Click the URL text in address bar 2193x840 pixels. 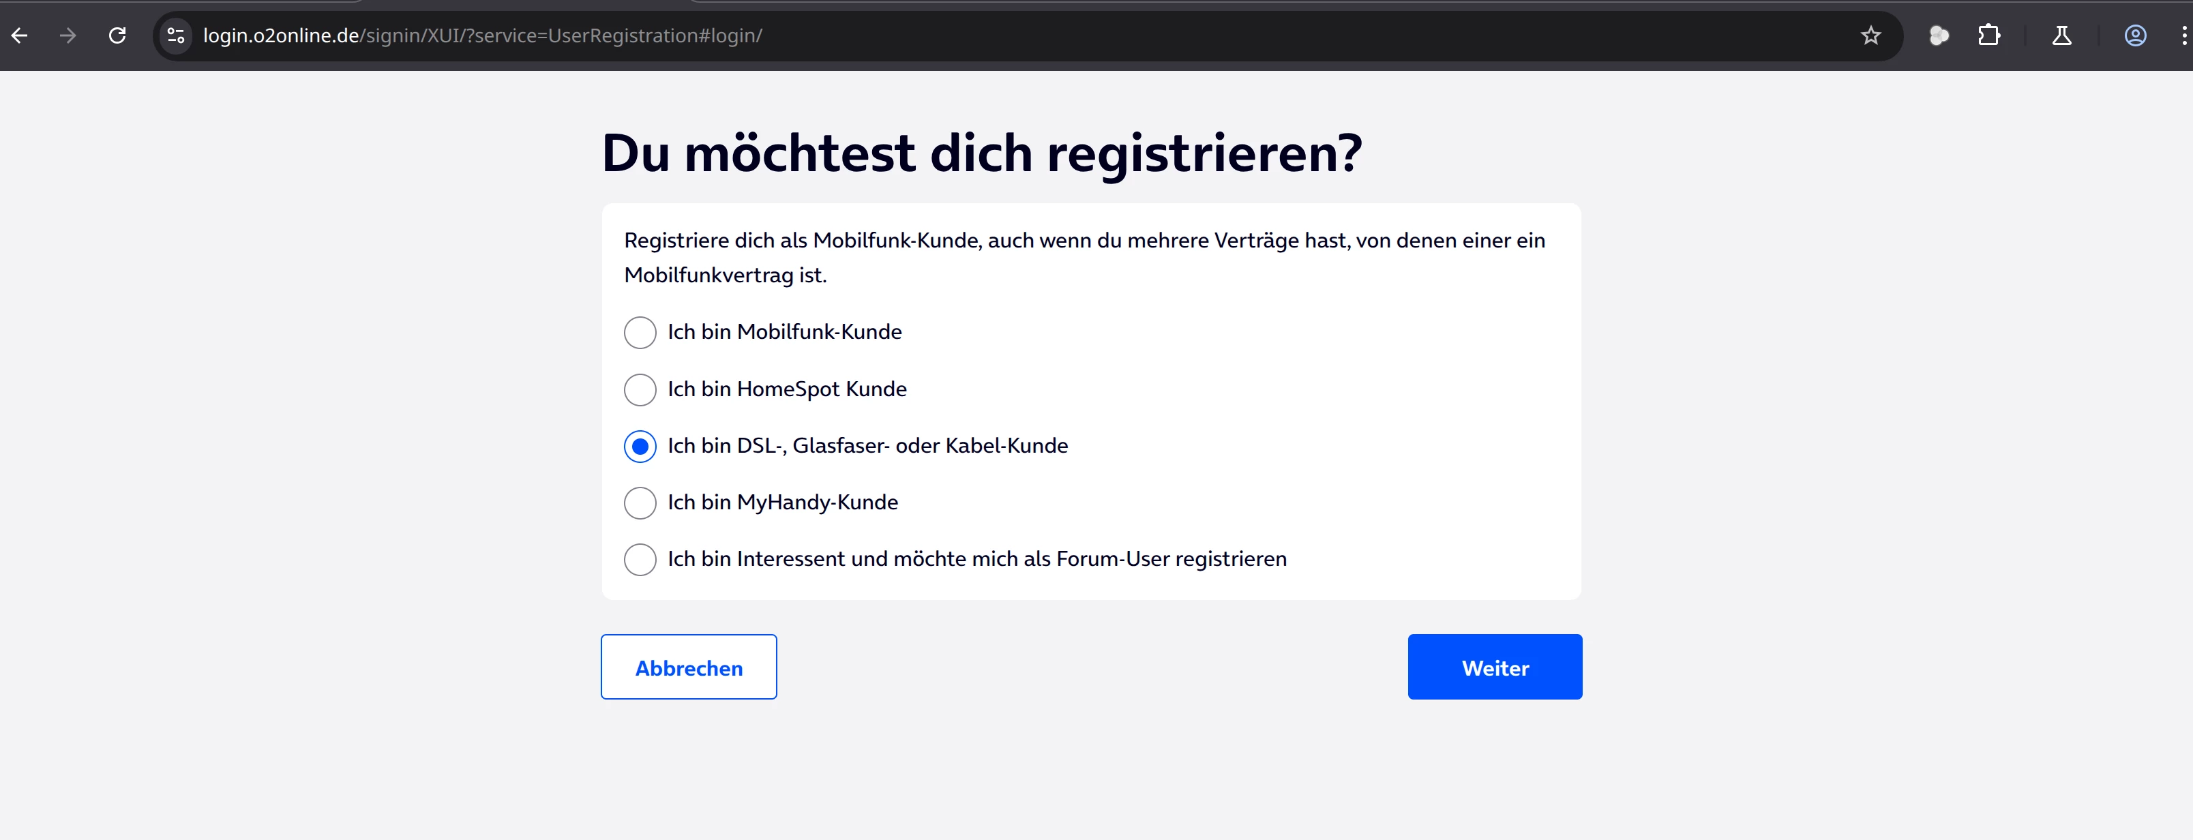(x=482, y=35)
